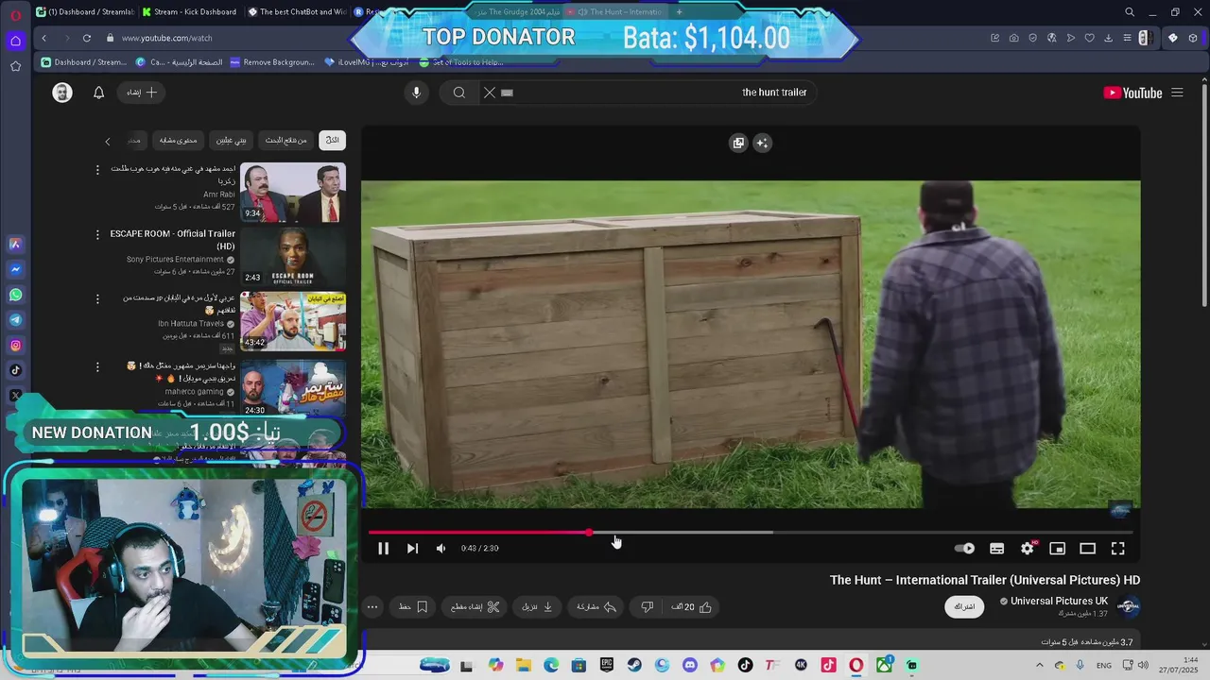This screenshot has width=1210, height=680.
Task: Open Steam from the taskbar
Action: point(634,666)
